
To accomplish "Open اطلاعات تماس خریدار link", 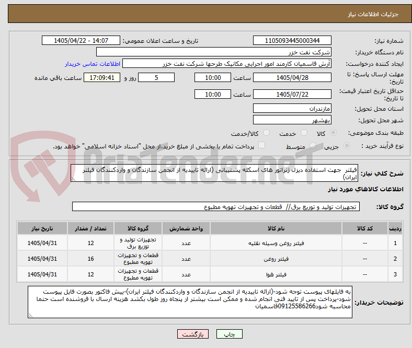I will coord(93,64).
